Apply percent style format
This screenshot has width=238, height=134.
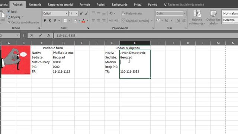coord(166,20)
